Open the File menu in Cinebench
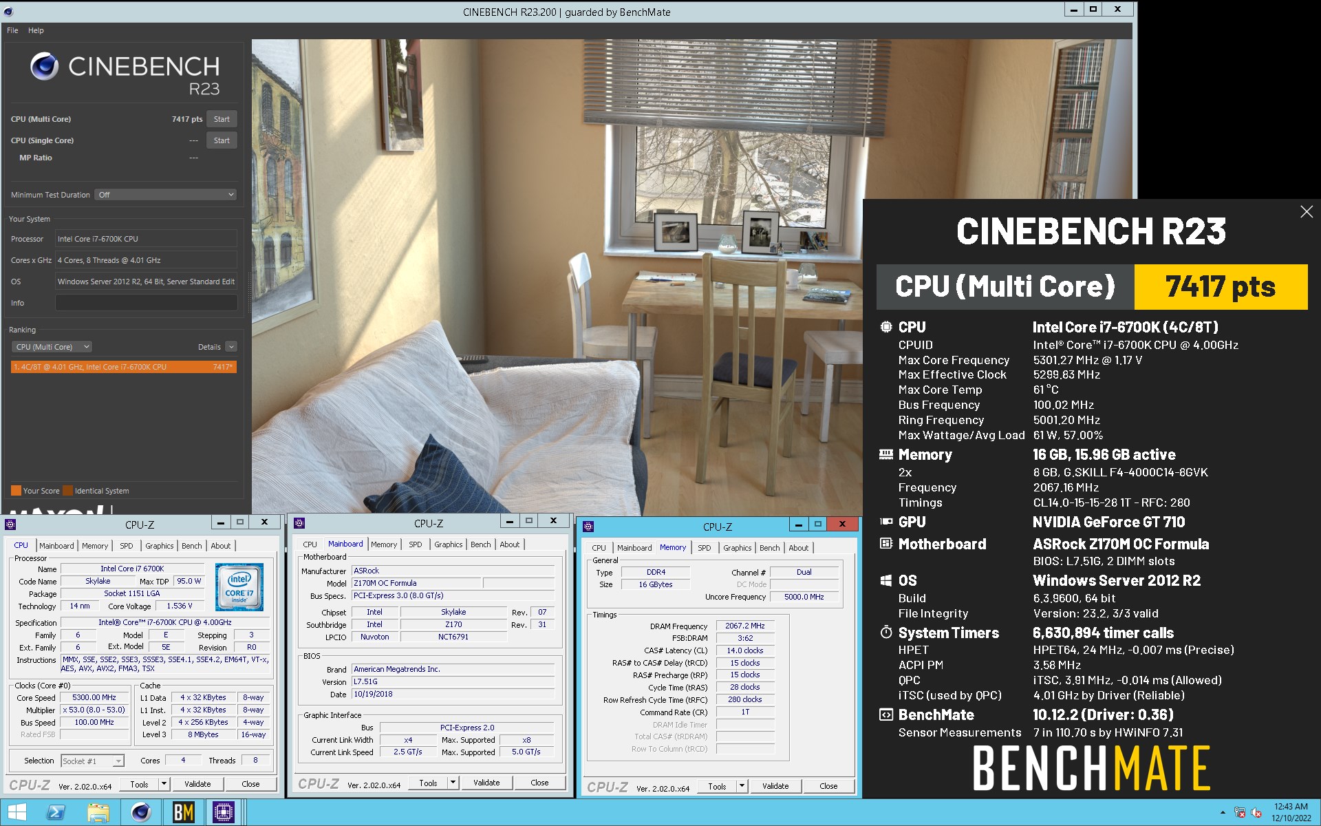The image size is (1321, 826). (x=12, y=30)
